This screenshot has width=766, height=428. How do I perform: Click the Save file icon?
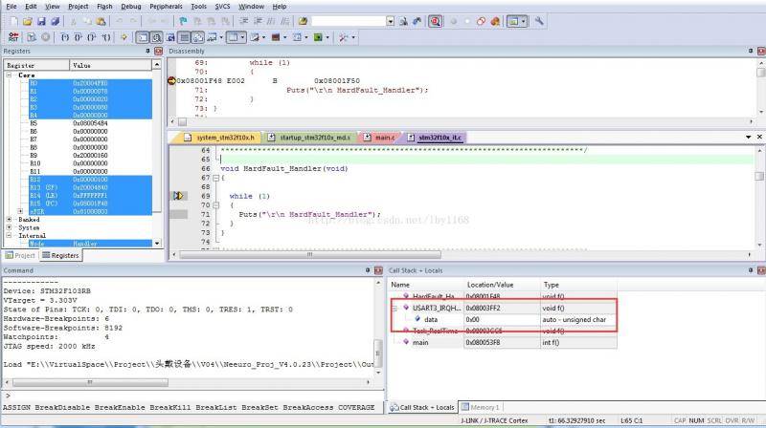42,21
